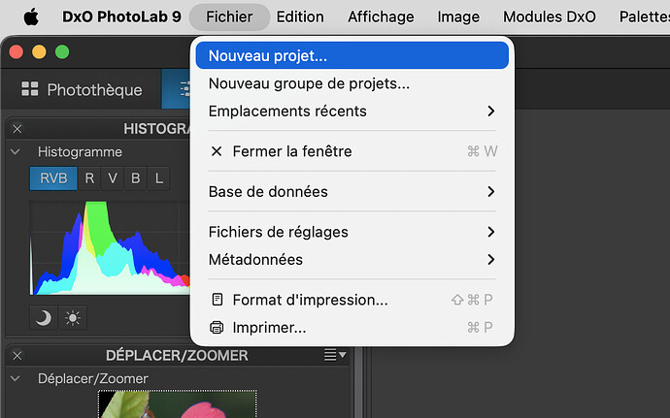This screenshot has width=670, height=418.
Task: Click the Déplacer/Zoomer preview thumbnail
Action: tap(178, 403)
